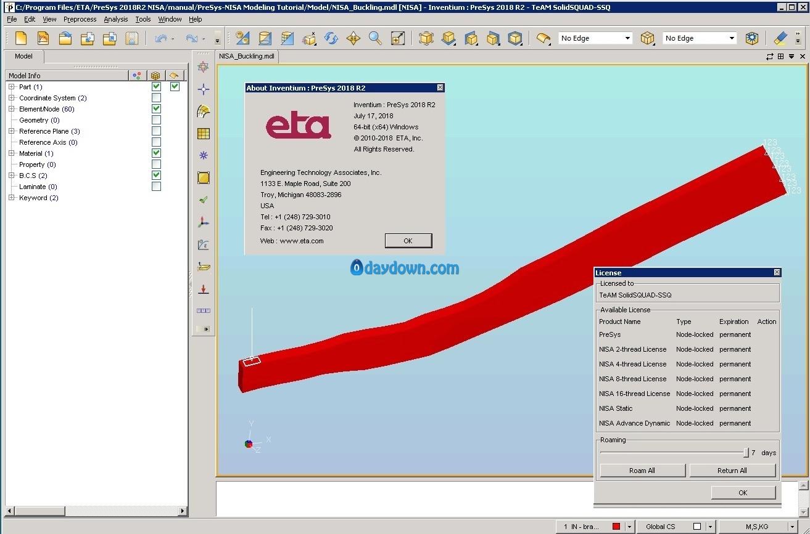Click the coordinate axes icon in side toolbar
This screenshot has width=810, height=534.
204,222
